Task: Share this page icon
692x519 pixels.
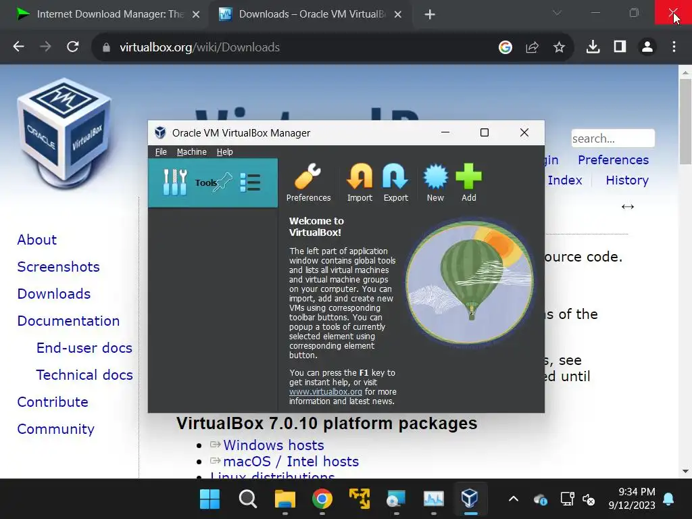Action: [533, 47]
